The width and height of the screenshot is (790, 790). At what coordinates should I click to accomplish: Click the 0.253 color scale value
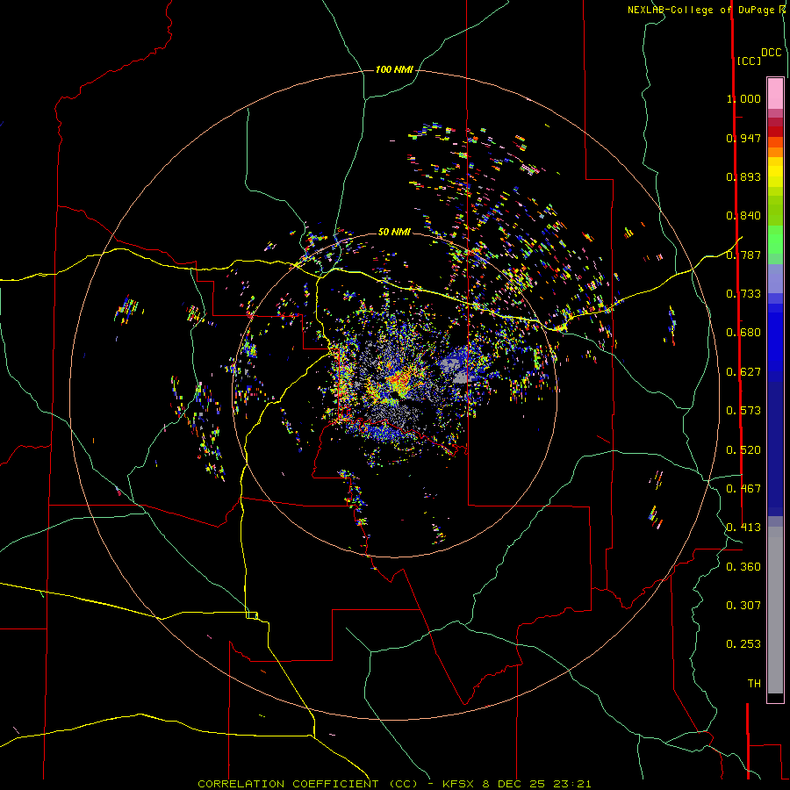pos(743,644)
